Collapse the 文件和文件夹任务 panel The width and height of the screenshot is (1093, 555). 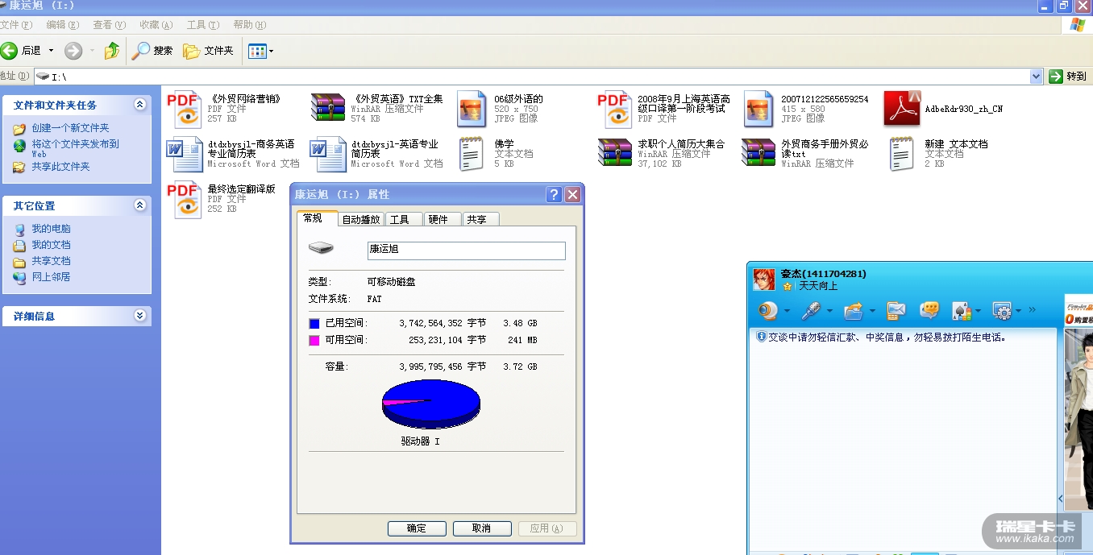(140, 105)
